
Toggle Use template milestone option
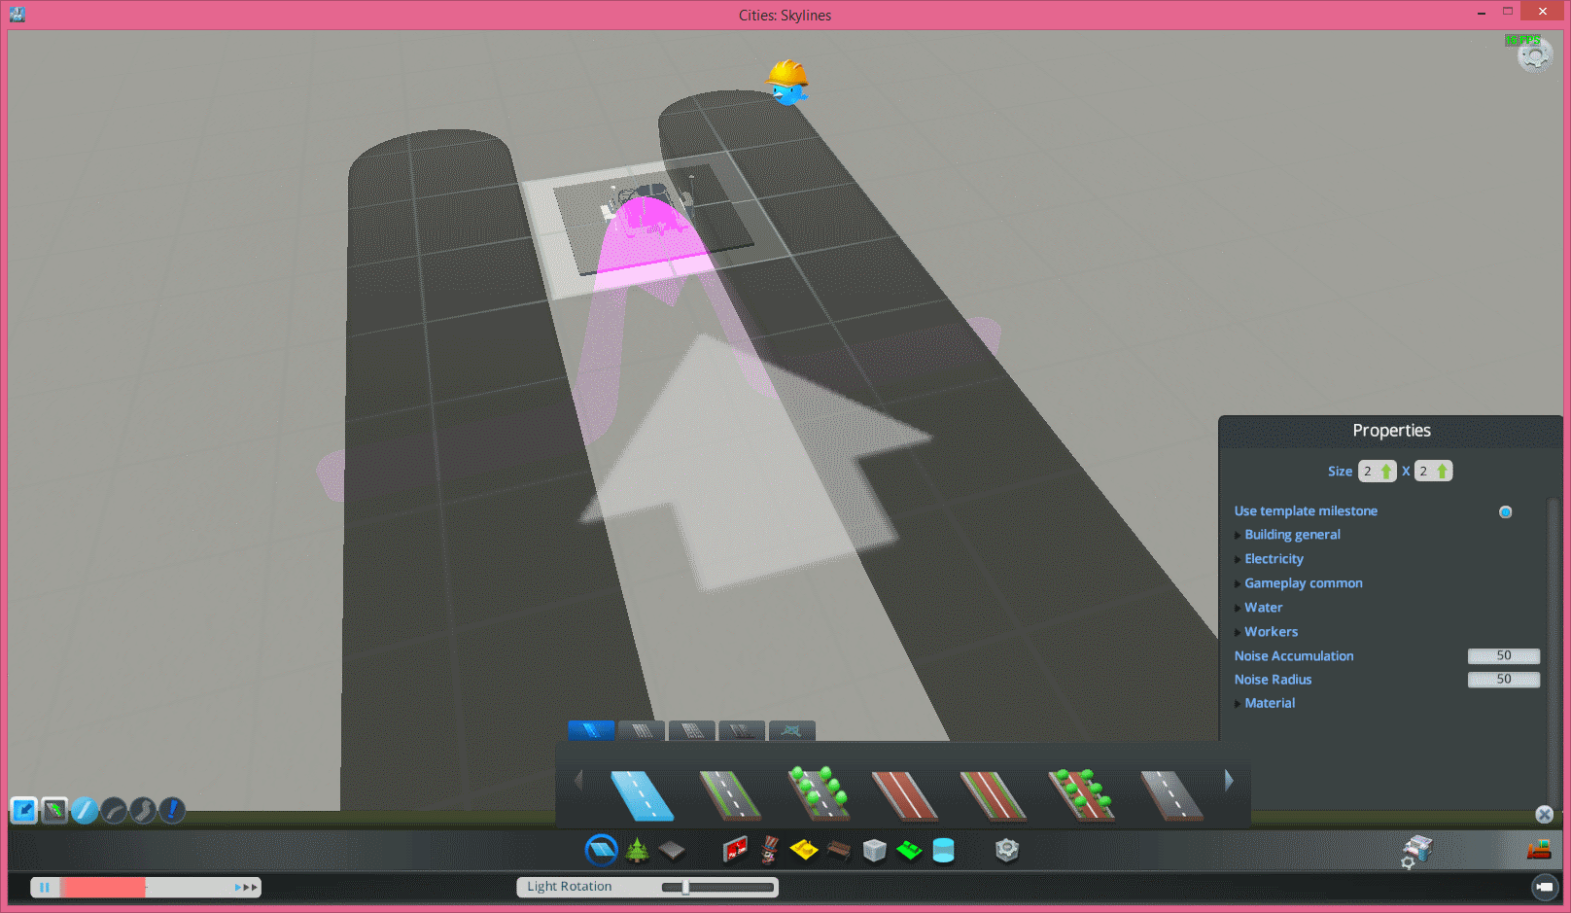1505,511
